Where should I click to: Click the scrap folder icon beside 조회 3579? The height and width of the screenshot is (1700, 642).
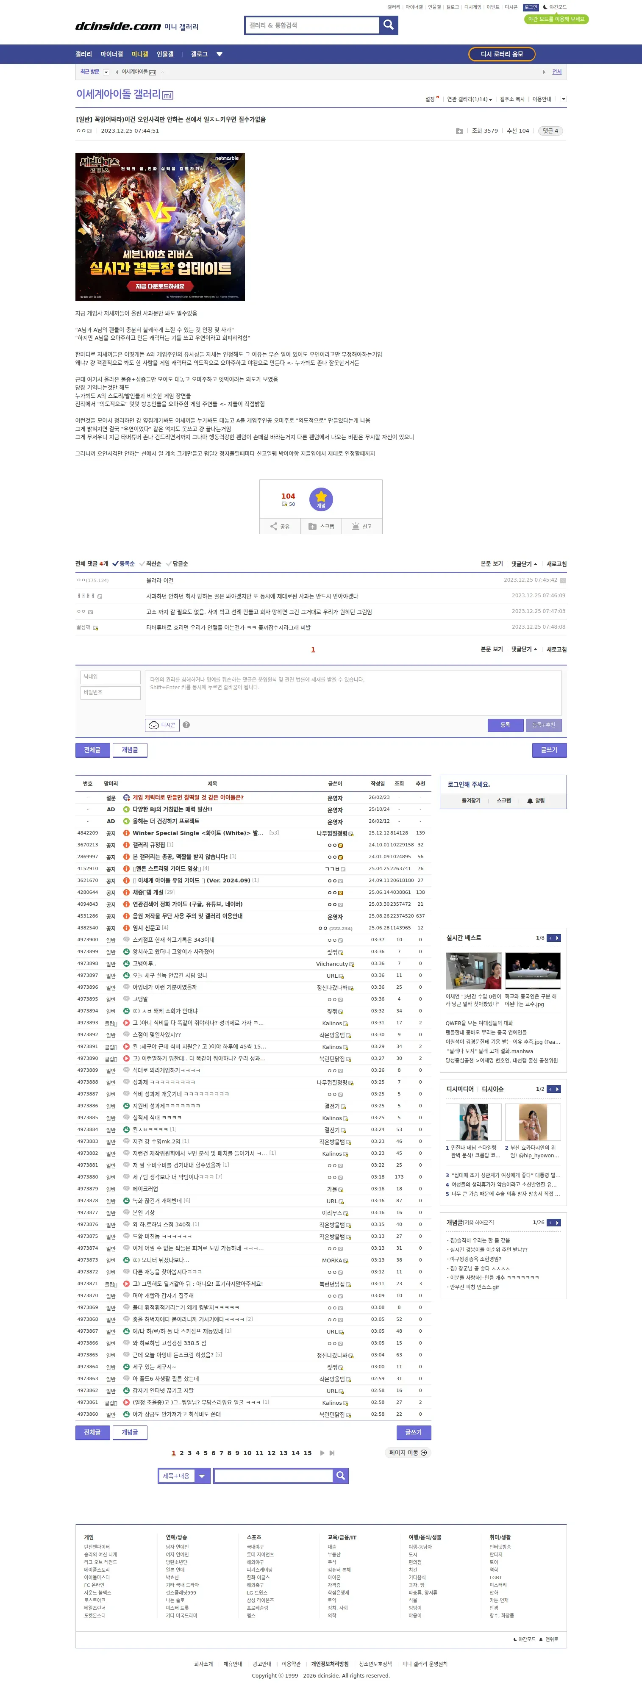pos(459,131)
